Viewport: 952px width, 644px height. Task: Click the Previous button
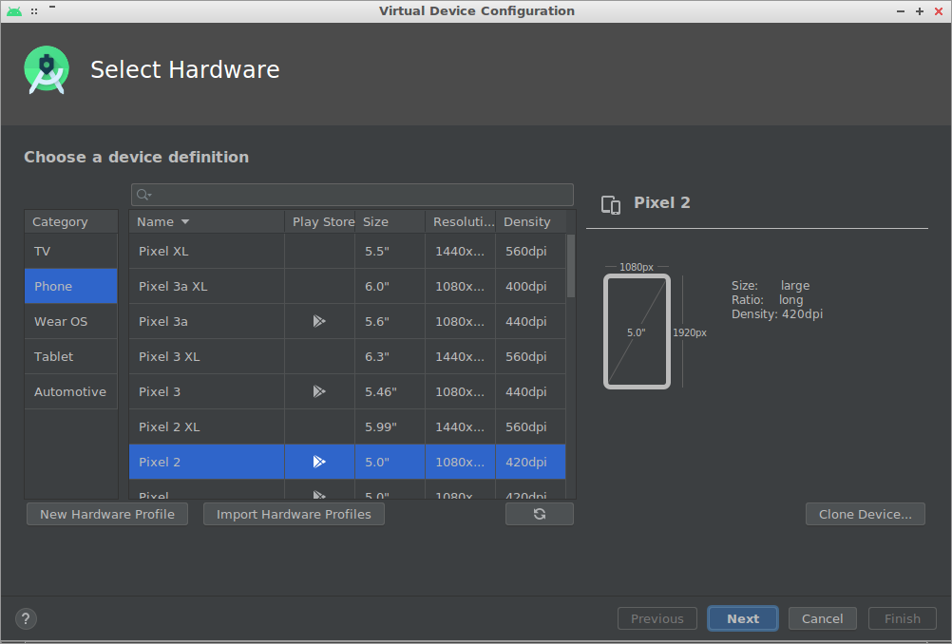pyautogui.click(x=657, y=618)
